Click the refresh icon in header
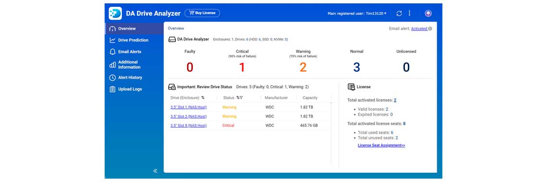 tap(399, 13)
